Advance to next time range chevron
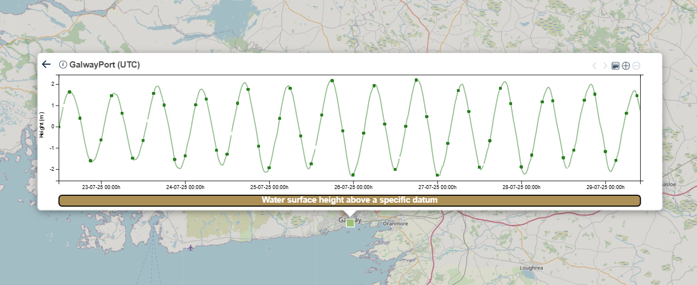This screenshot has height=285, width=697. click(605, 66)
